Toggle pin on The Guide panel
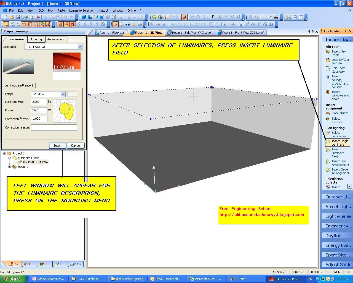The width and height of the screenshot is (353, 283). [x=345, y=31]
